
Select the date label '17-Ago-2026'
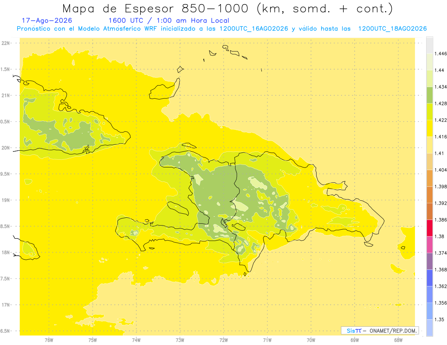pos(47,21)
